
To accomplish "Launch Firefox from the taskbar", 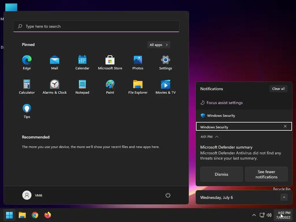I will (48, 215).
